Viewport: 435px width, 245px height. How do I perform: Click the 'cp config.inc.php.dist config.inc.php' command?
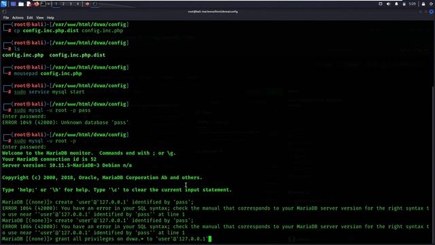tap(68, 31)
